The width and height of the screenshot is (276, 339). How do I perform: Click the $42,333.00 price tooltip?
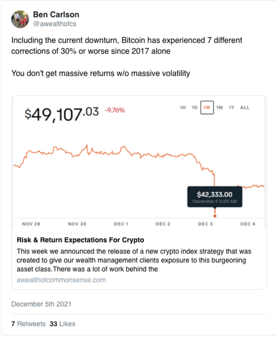tap(215, 197)
